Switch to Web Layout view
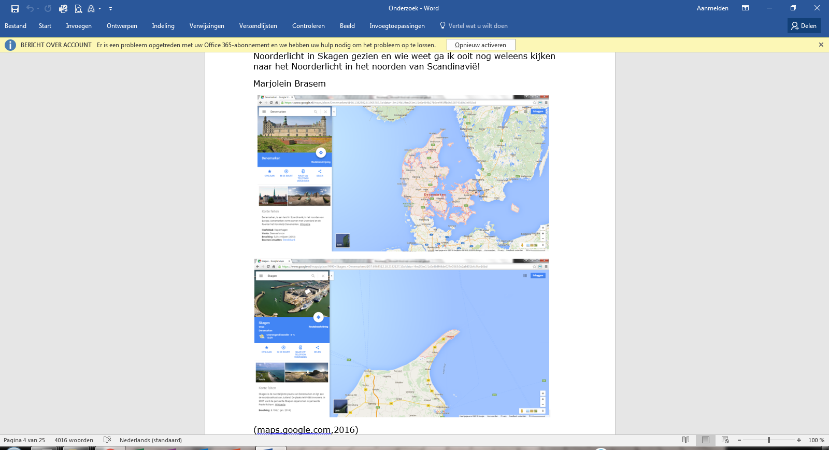This screenshot has height=450, width=829. click(x=725, y=440)
